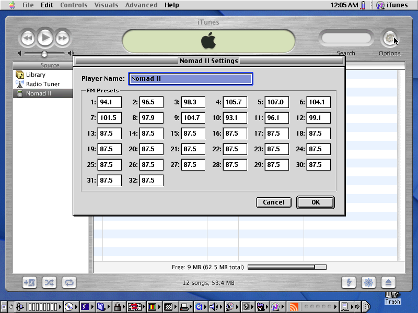
Task: Open the Apple menu
Action: [x=12, y=5]
